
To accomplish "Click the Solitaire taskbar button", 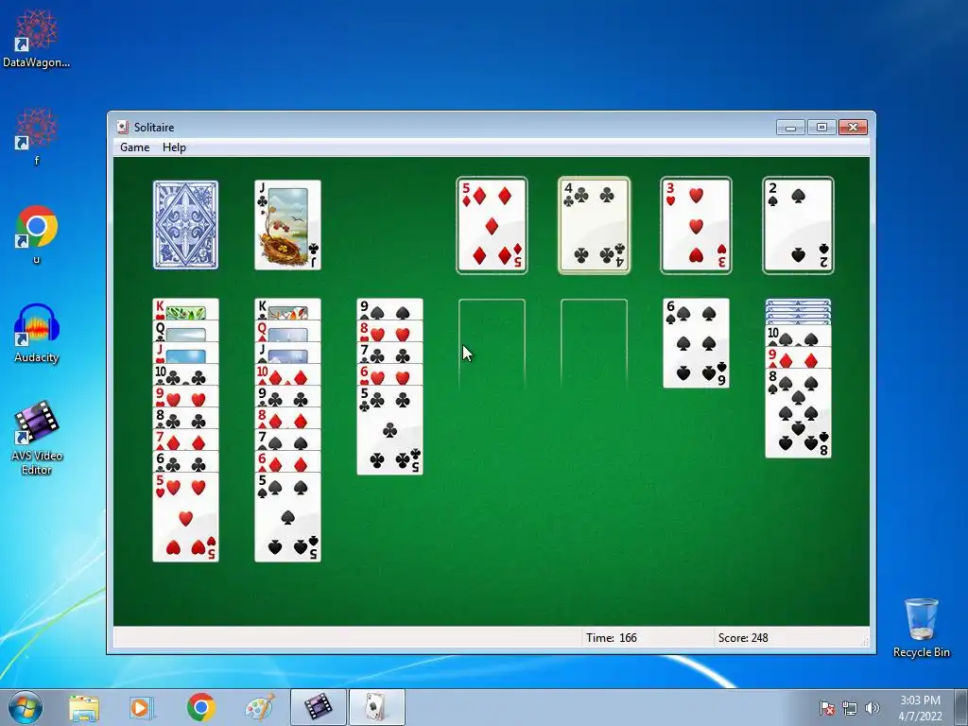I will click(x=376, y=707).
